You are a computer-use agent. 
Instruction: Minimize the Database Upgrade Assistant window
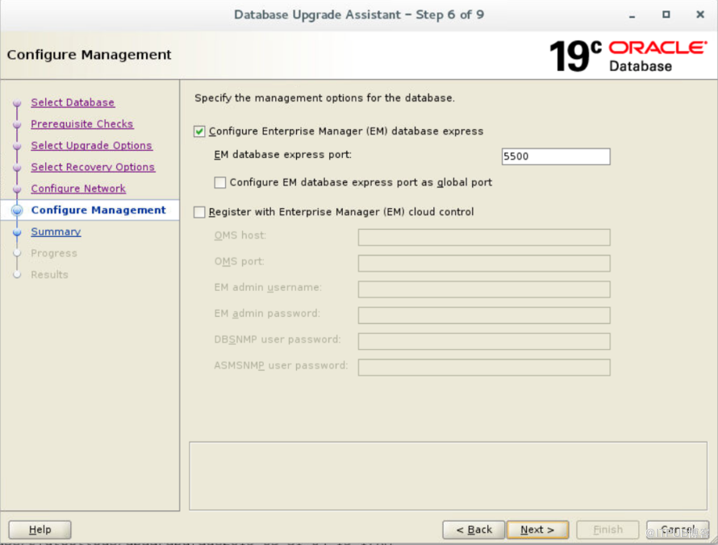637,15
